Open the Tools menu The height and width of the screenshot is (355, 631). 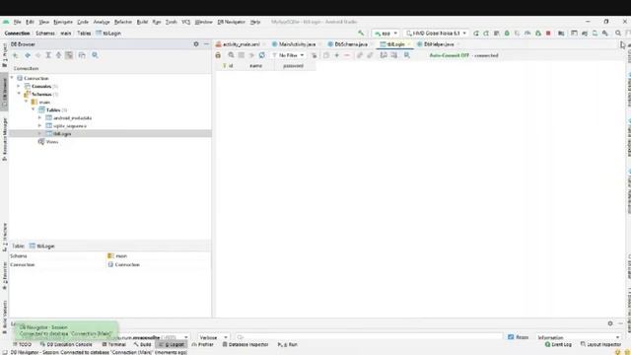pos(171,22)
